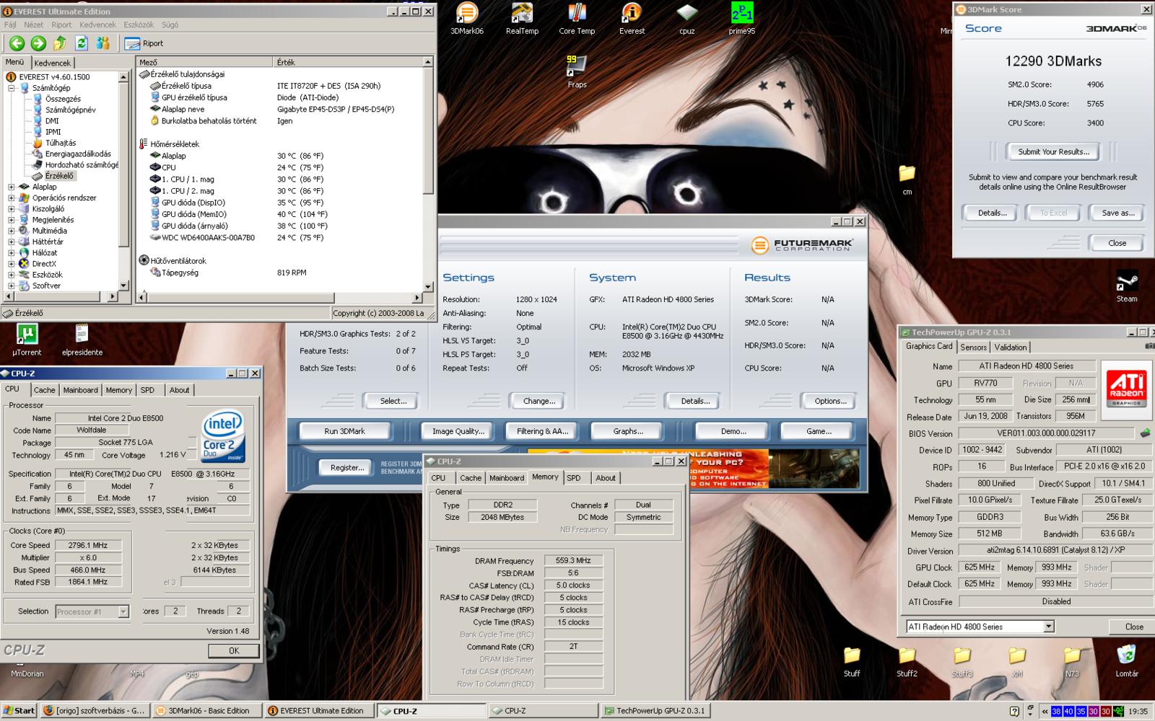This screenshot has height=721, width=1155.
Task: Select Érzékelő item in EVEREST tree
Action: point(58,176)
